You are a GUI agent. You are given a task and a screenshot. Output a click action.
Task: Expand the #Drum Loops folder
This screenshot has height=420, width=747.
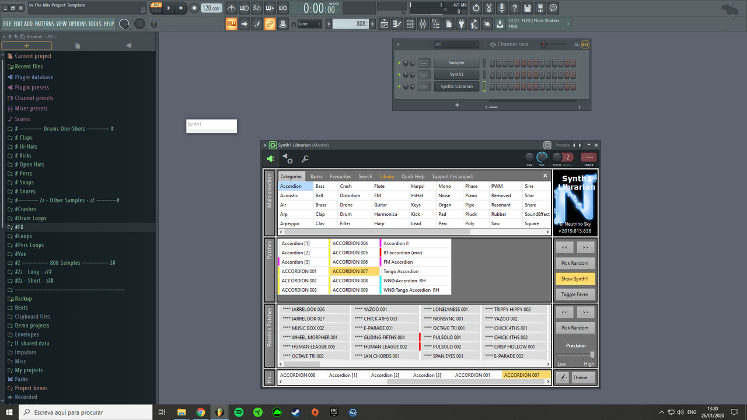[x=27, y=218]
